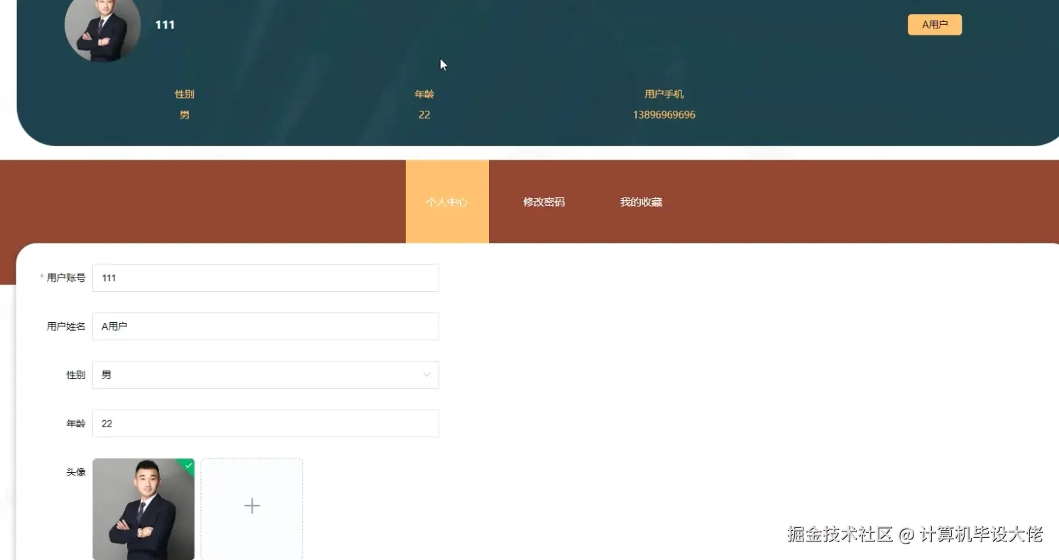Click the 用户姓名 field showing A用户

(265, 326)
